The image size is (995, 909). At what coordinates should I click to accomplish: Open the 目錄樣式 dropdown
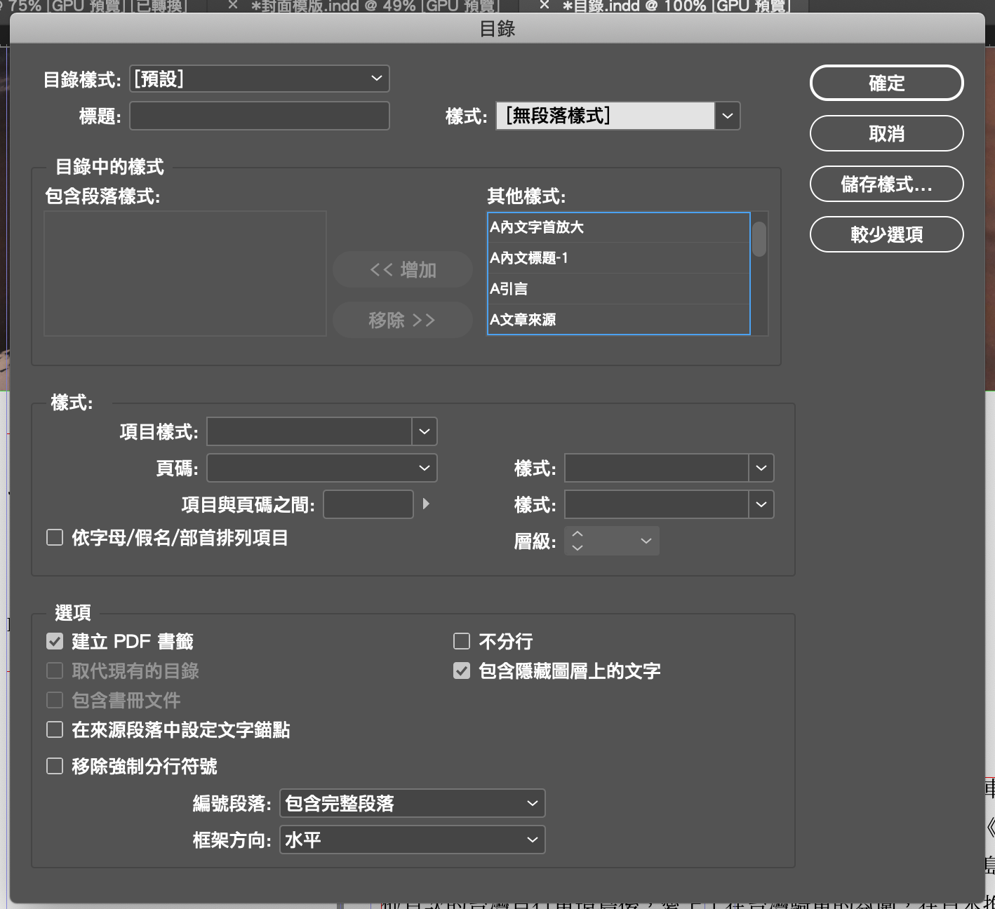click(259, 79)
